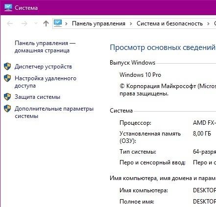
Task: Click shield icon beside Дополнительные параметры системы
Action: coord(7,109)
